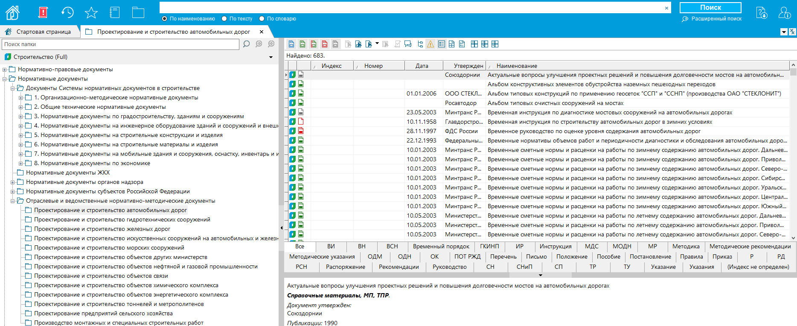Open the home house icon in header

pyautogui.click(x=12, y=12)
